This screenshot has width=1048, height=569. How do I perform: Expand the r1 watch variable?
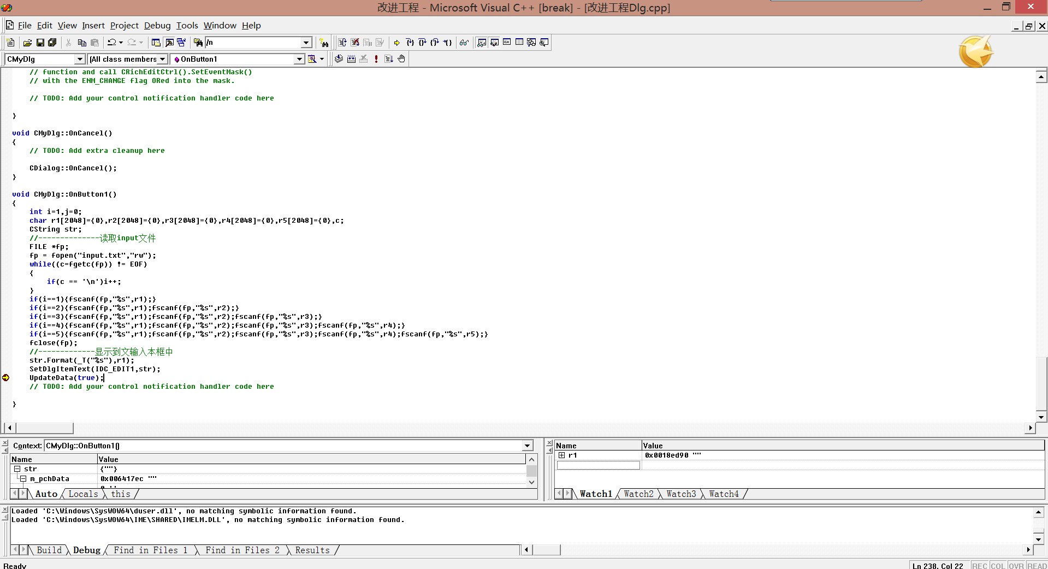click(561, 455)
